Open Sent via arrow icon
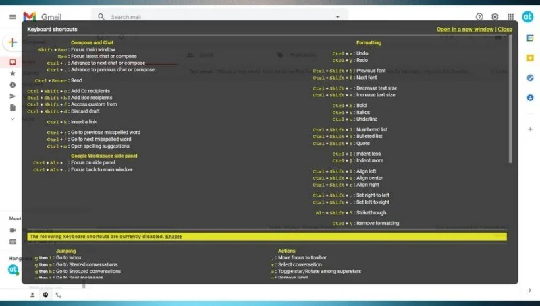 pos(13,96)
